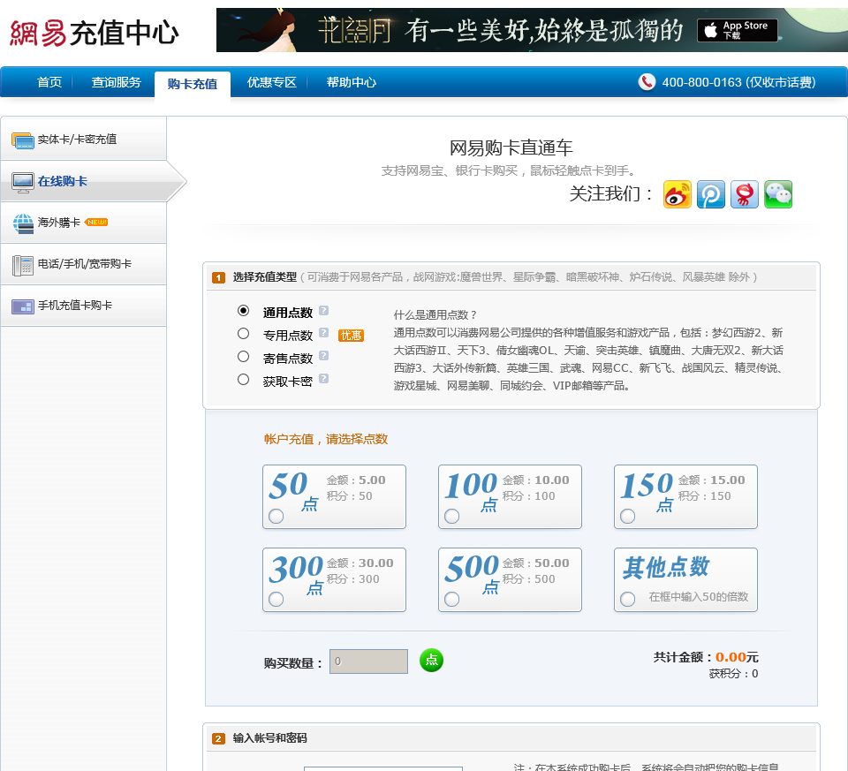Image resolution: width=848 pixels, height=771 pixels.
Task: Click the 购买数量 input field
Action: pos(369,661)
